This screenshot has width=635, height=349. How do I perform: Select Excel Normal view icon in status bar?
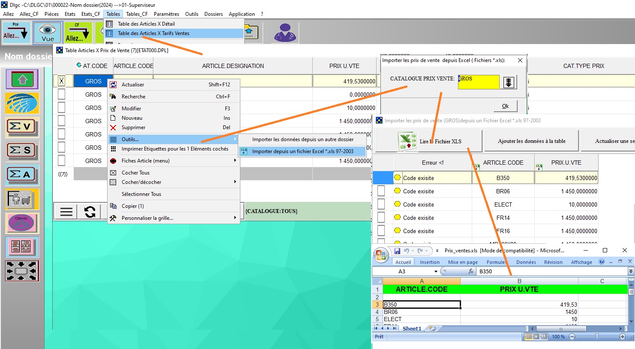click(x=528, y=337)
